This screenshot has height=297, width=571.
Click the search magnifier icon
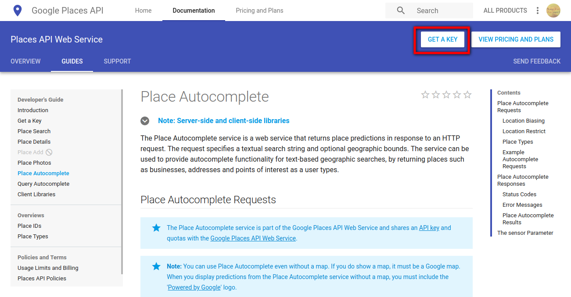(x=401, y=11)
